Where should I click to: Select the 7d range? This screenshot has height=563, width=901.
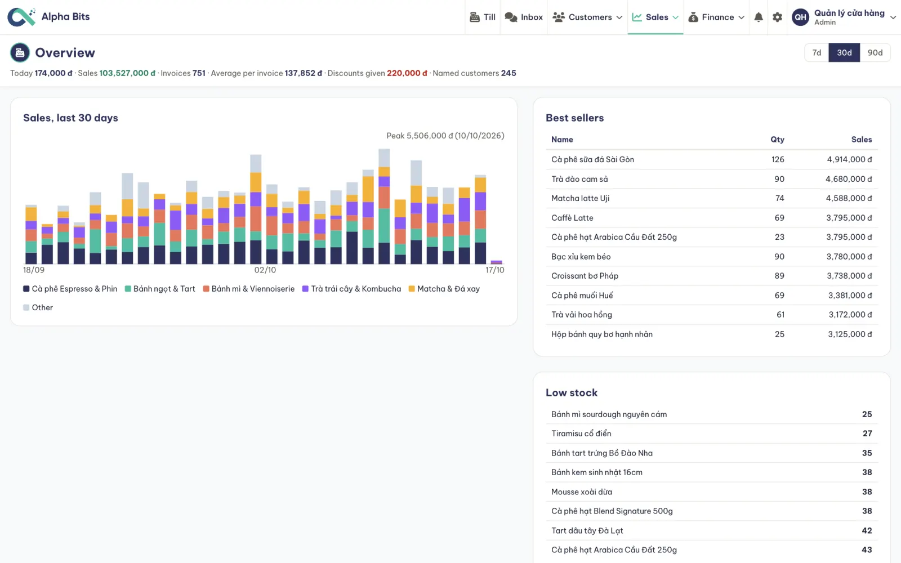(817, 52)
